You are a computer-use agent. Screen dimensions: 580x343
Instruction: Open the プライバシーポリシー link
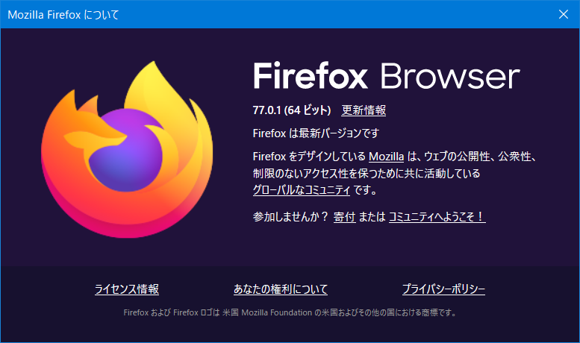443,289
